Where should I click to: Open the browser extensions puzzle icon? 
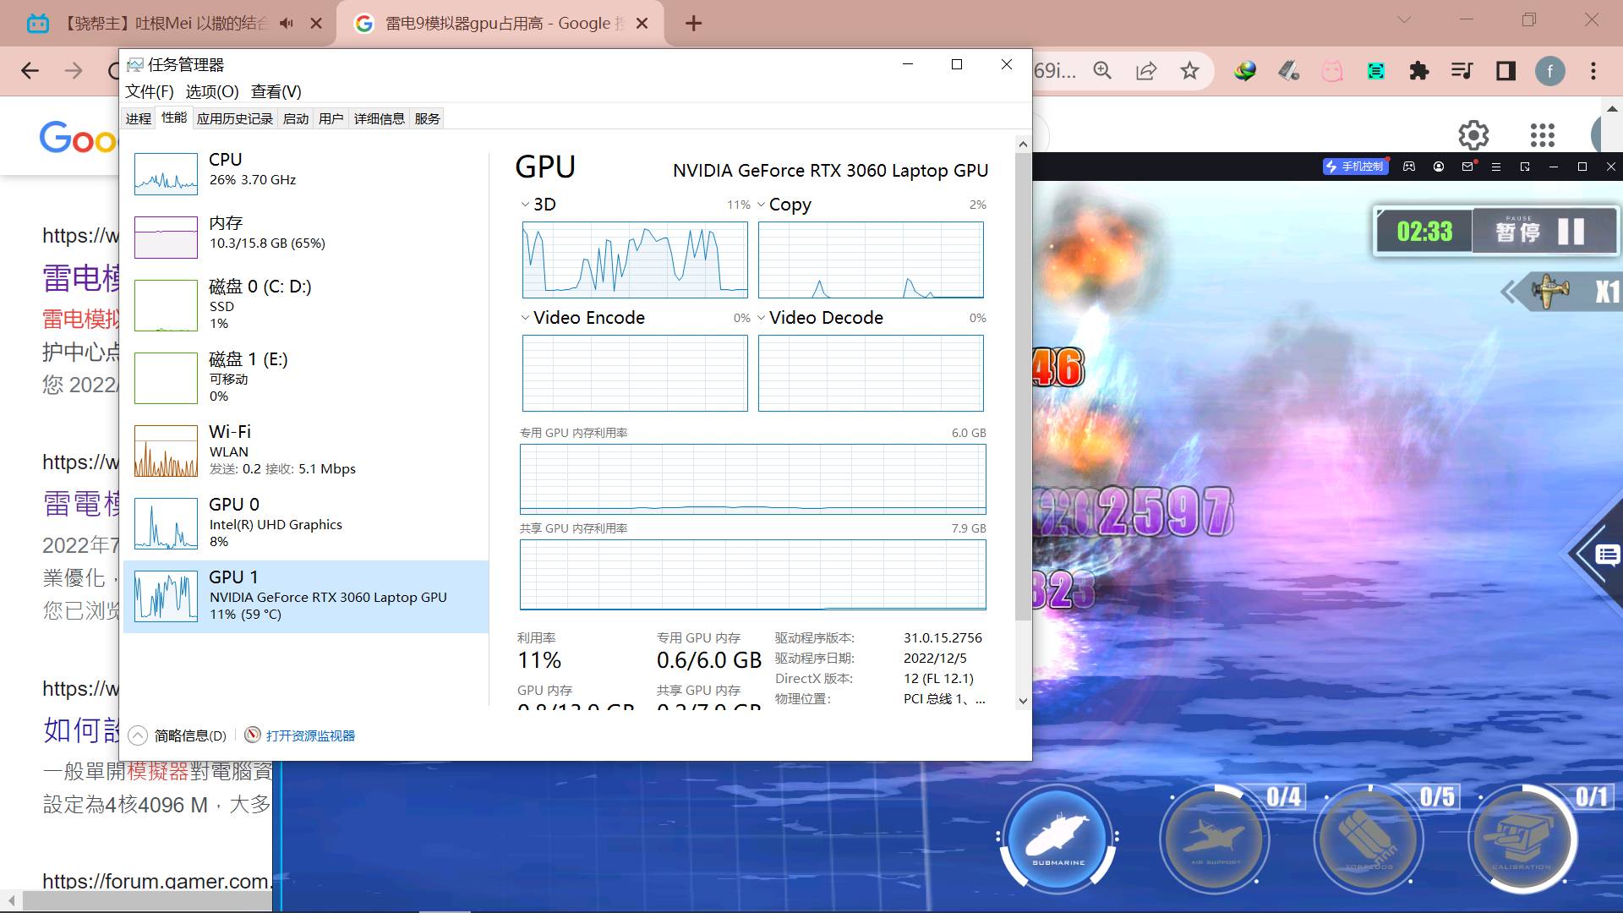[1418, 71]
